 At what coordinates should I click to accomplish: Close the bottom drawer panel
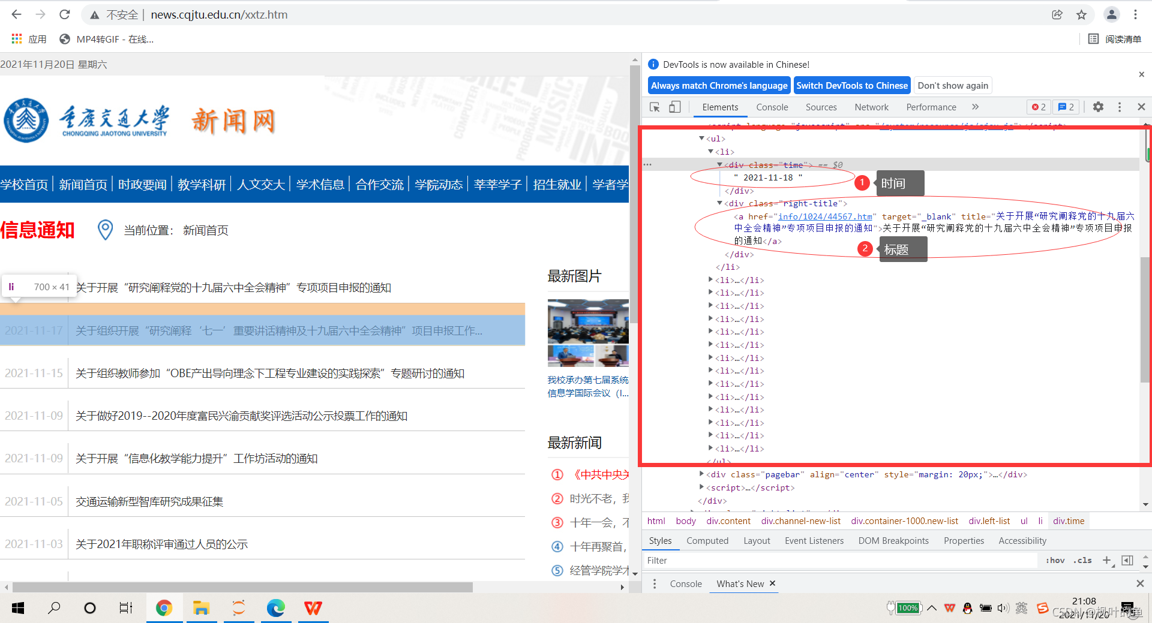pyautogui.click(x=1140, y=583)
